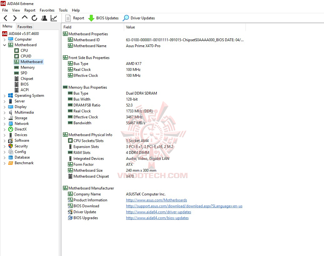Click the Computer monitor icon in the tree
The image size is (324, 256).
pos(11,39)
